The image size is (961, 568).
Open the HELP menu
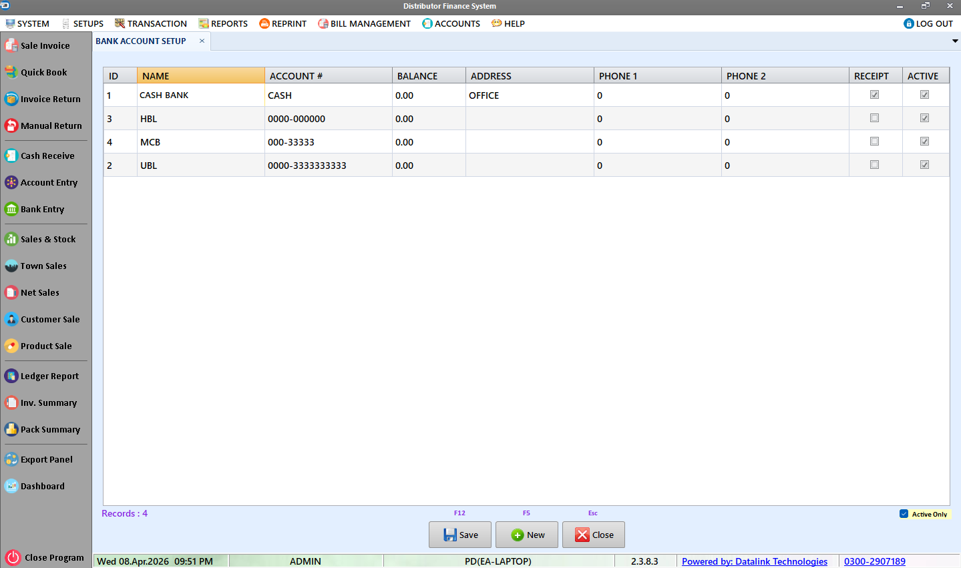(x=508, y=23)
